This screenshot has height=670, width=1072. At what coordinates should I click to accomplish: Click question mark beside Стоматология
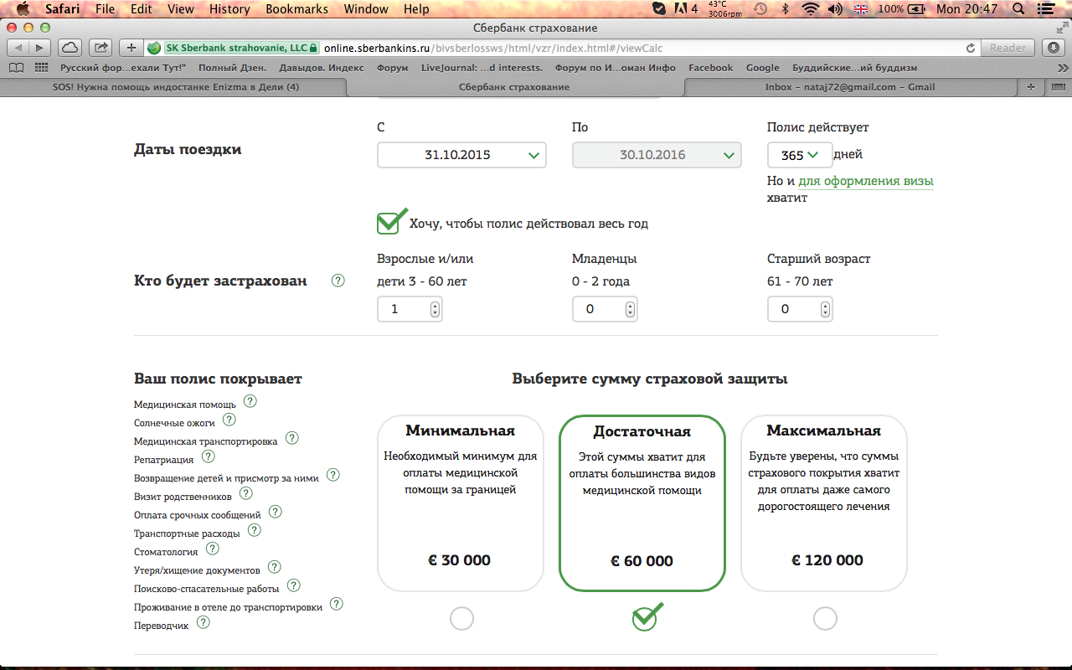pyautogui.click(x=212, y=549)
